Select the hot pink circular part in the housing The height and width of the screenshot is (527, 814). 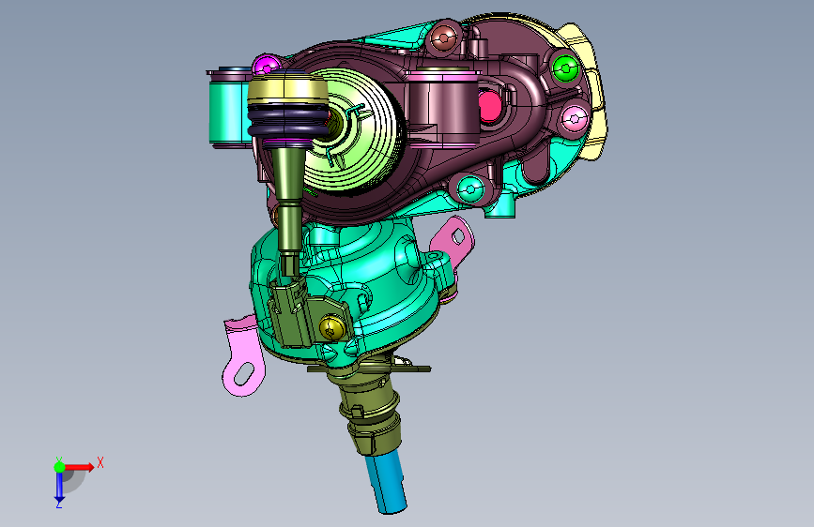[x=488, y=107]
